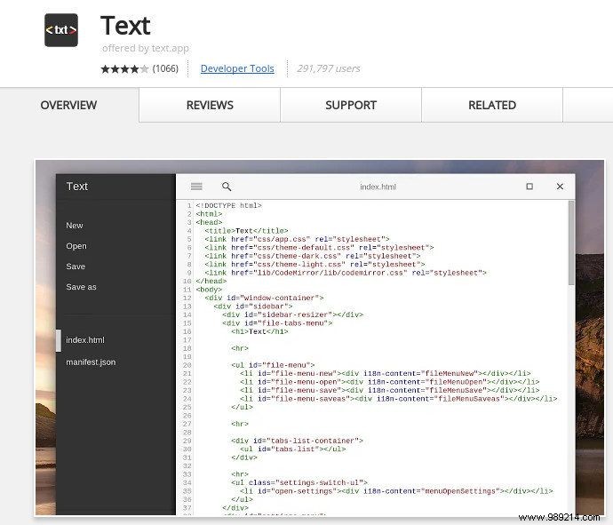Select New in the sidebar menu
The image size is (613, 525).
[75, 226]
